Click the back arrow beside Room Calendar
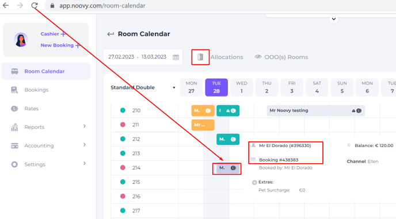 tap(111, 34)
